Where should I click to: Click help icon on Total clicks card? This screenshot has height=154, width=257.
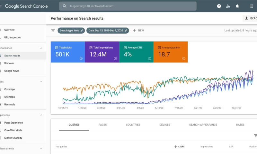coord(81,58)
